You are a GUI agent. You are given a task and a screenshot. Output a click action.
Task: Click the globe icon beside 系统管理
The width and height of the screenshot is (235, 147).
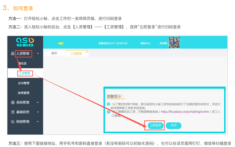pos(13,102)
